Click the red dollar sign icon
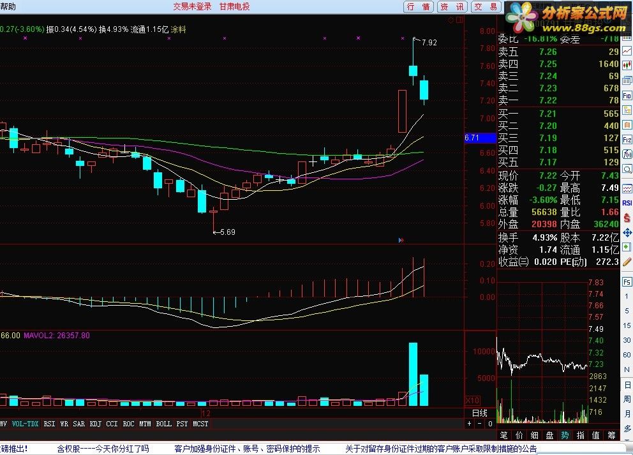This screenshot has height=455, width=633. pyautogui.click(x=627, y=218)
